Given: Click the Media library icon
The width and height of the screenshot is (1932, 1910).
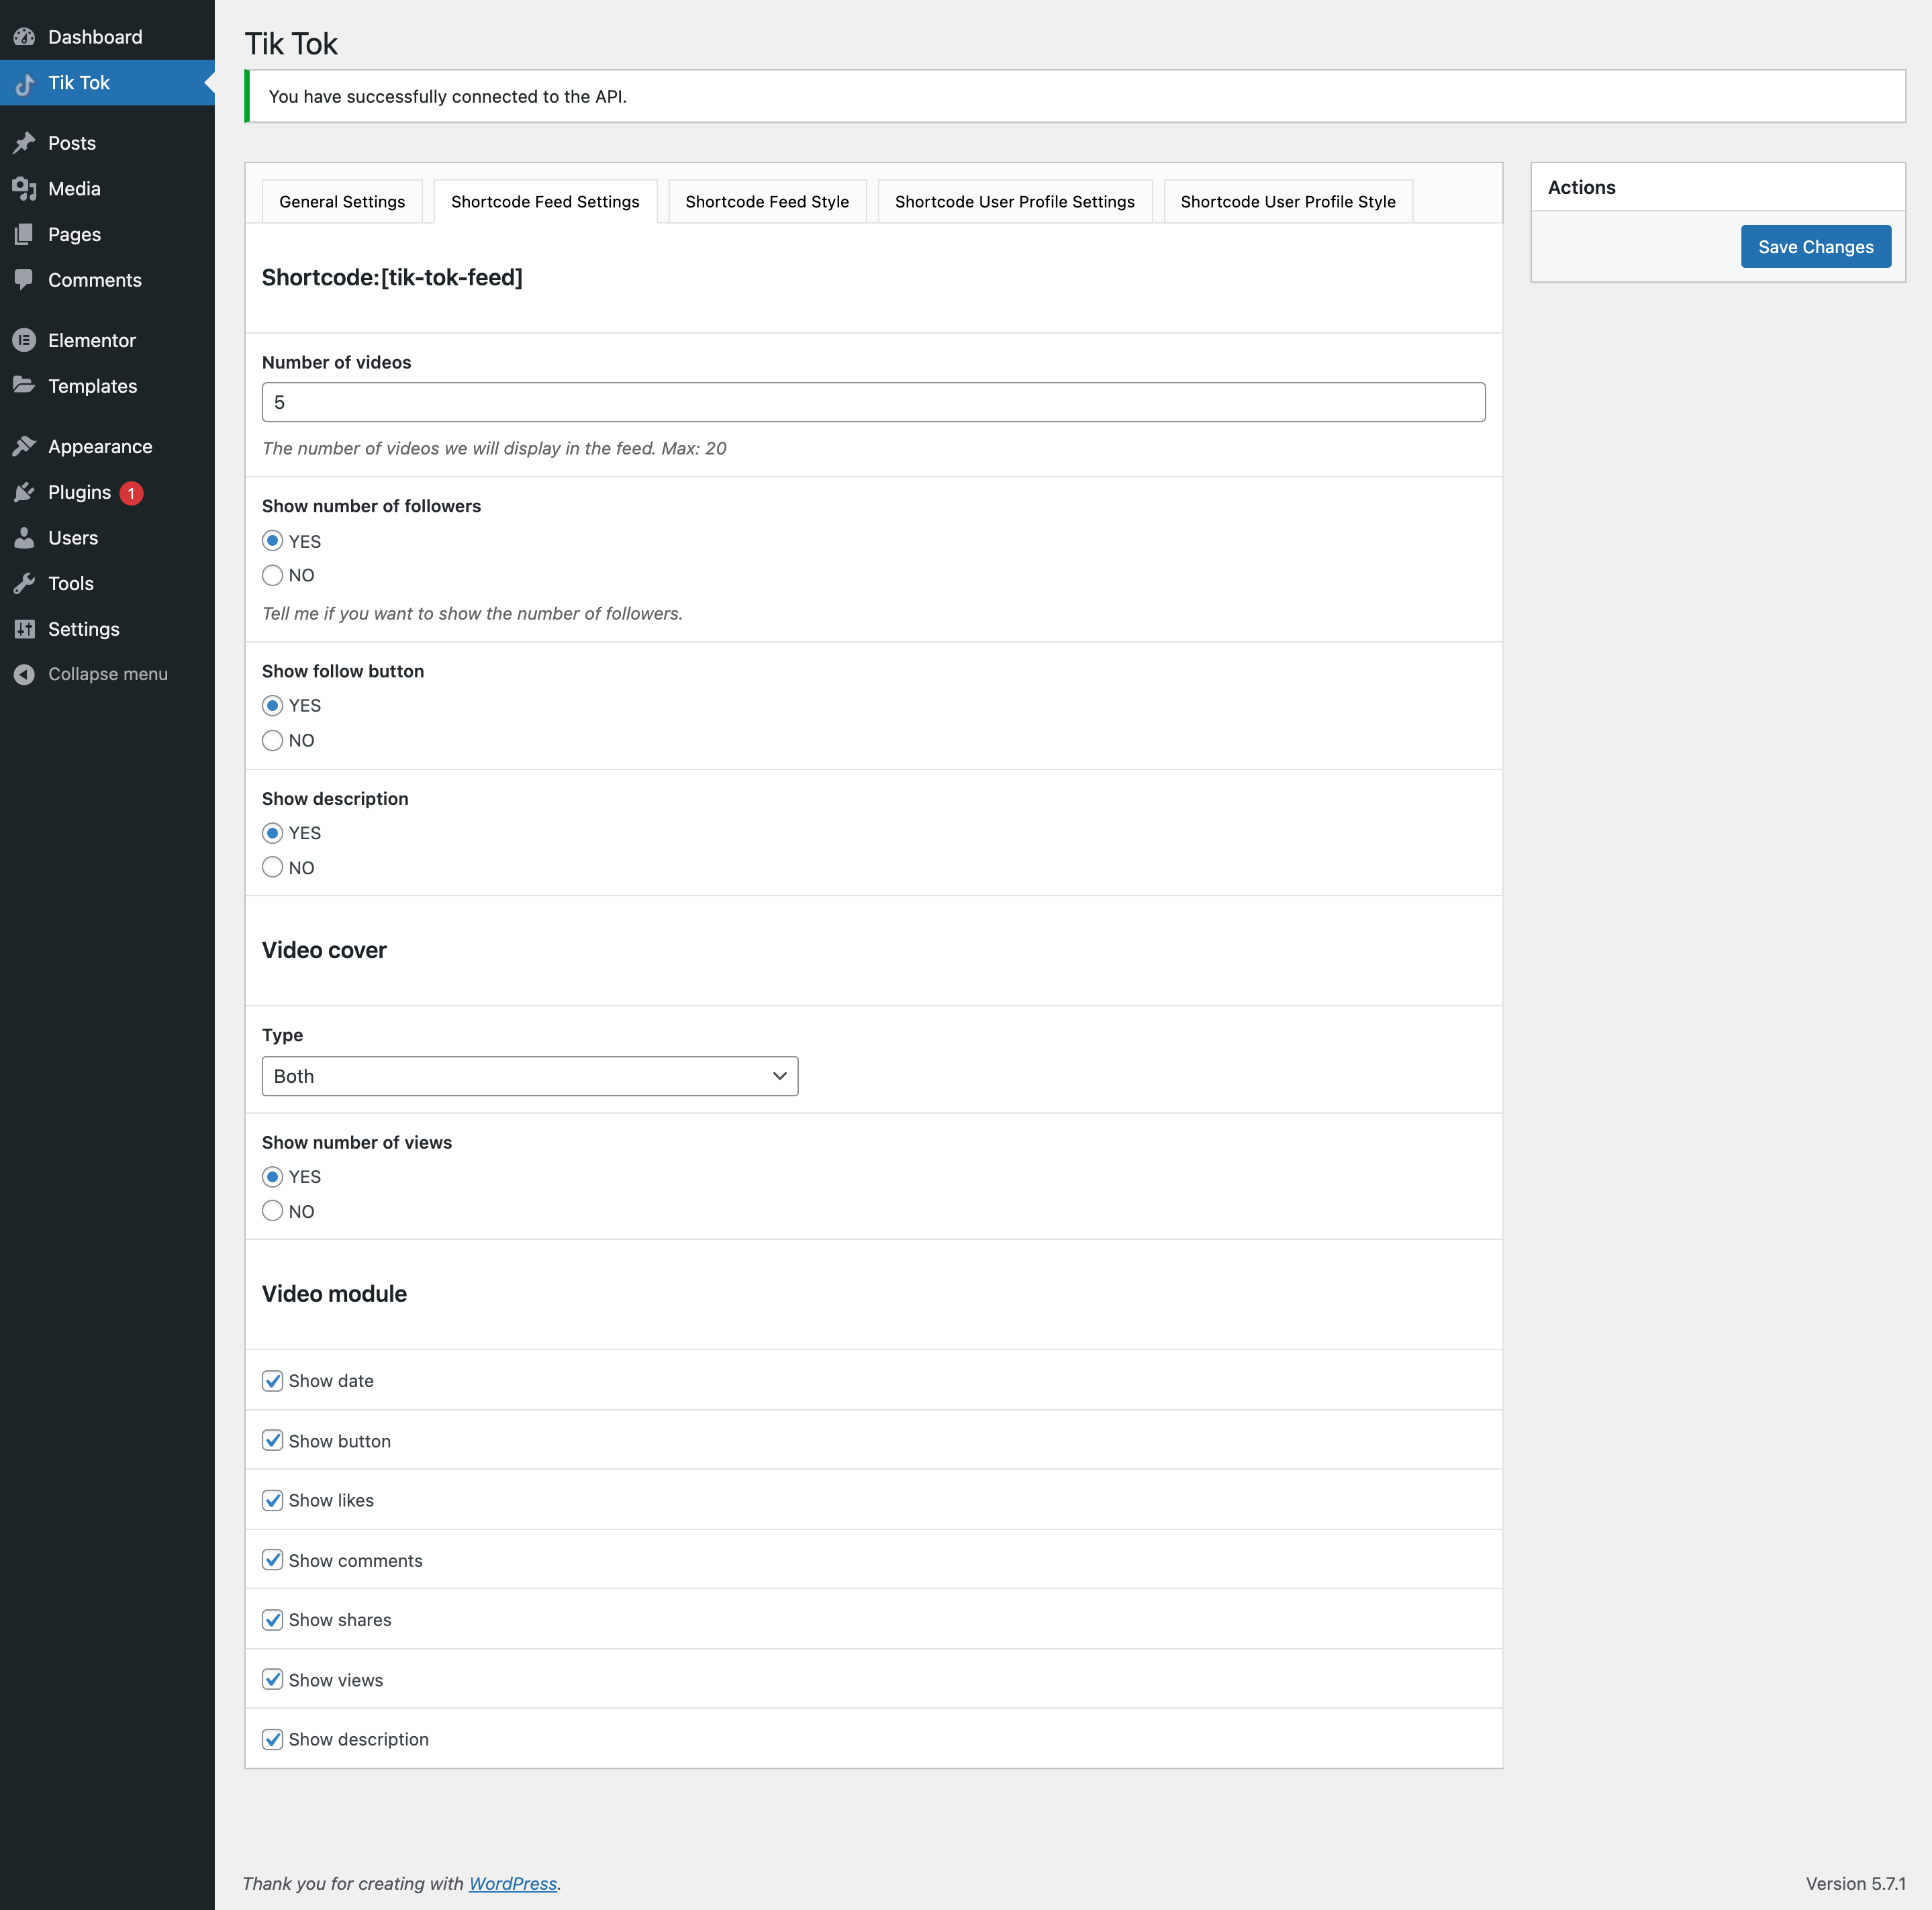Looking at the screenshot, I should 25,189.
